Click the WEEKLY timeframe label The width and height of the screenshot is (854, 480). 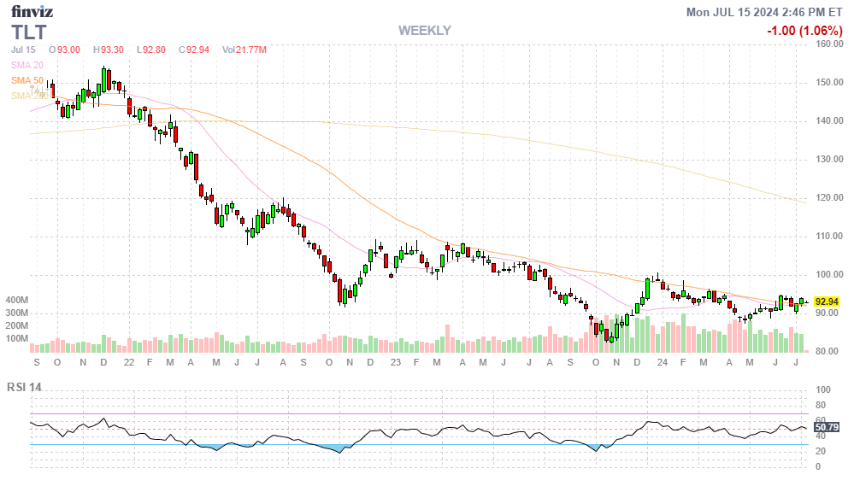coord(424,31)
